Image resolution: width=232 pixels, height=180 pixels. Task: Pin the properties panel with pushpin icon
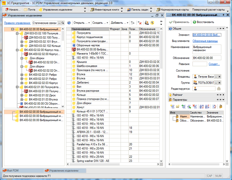pos(223,15)
